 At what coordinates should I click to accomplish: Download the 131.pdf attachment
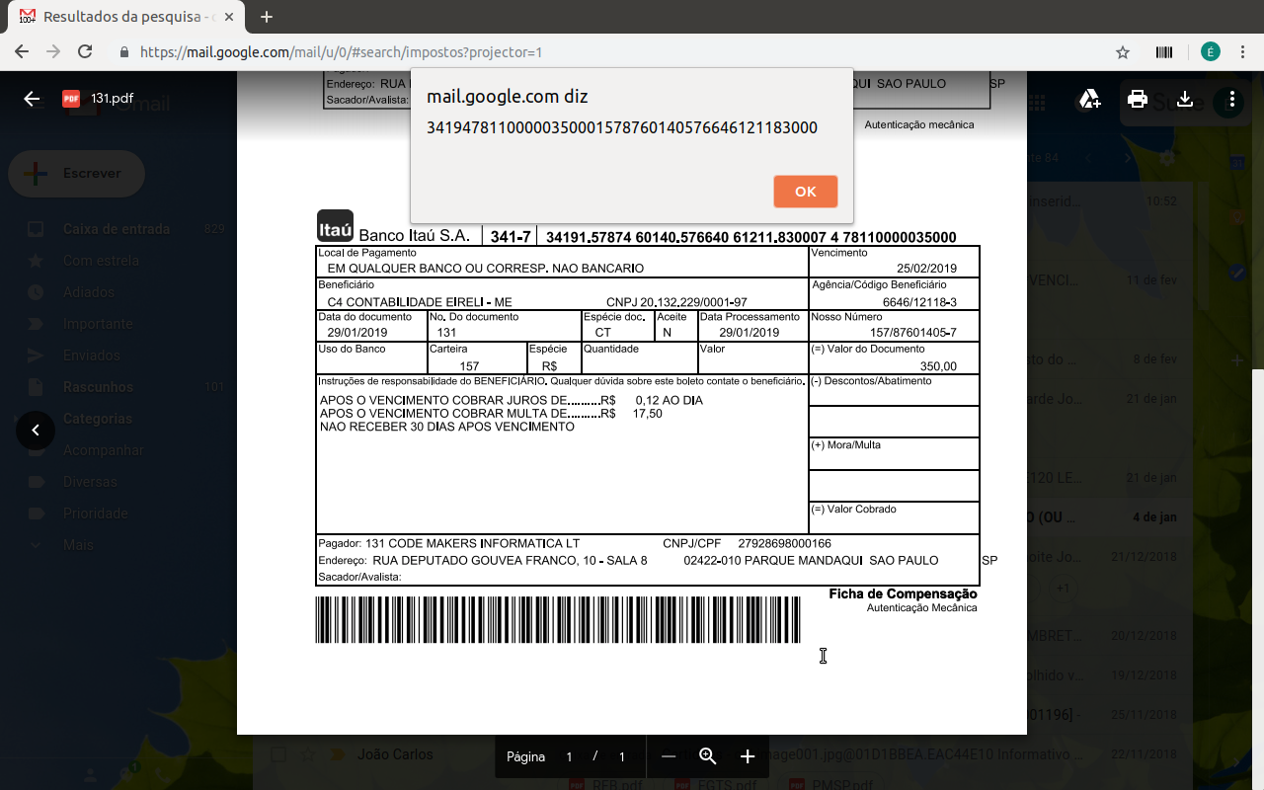(x=1185, y=99)
